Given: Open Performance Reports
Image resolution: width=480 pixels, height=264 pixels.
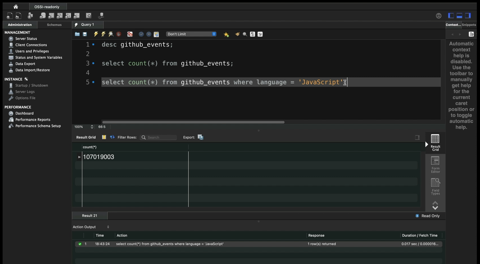Looking at the screenshot, I should pos(33,120).
